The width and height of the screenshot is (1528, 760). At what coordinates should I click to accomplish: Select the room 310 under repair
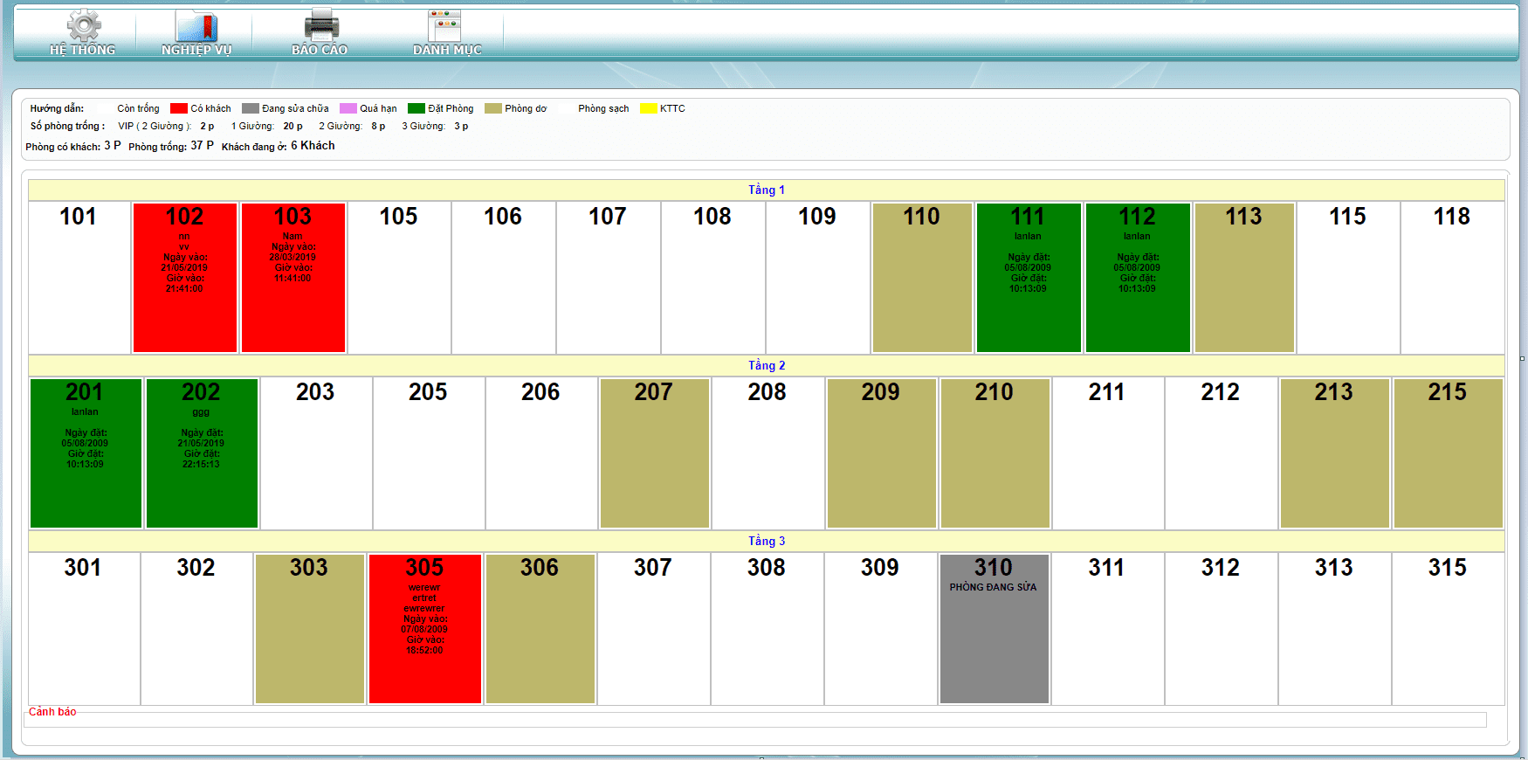pyautogui.click(x=994, y=629)
